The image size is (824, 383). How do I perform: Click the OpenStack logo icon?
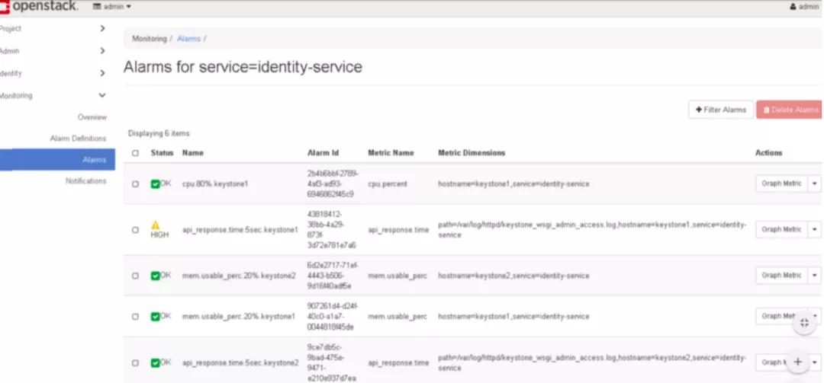pos(5,7)
